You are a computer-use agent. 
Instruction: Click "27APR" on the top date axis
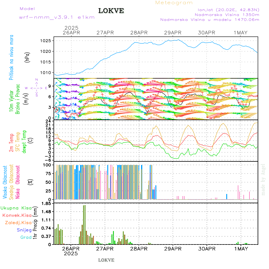click(x=105, y=33)
